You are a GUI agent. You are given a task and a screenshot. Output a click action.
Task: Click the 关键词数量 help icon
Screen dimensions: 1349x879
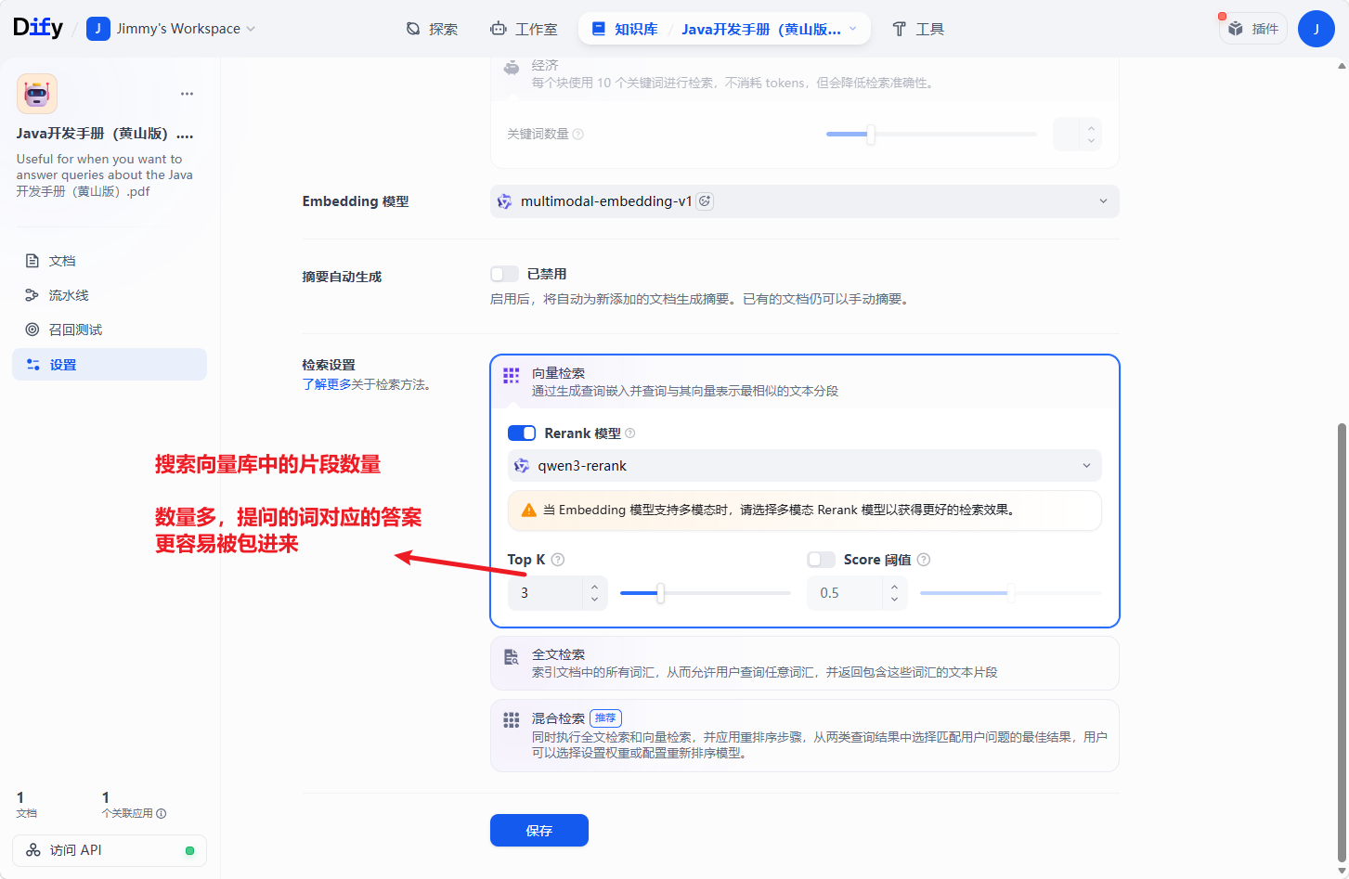click(578, 135)
